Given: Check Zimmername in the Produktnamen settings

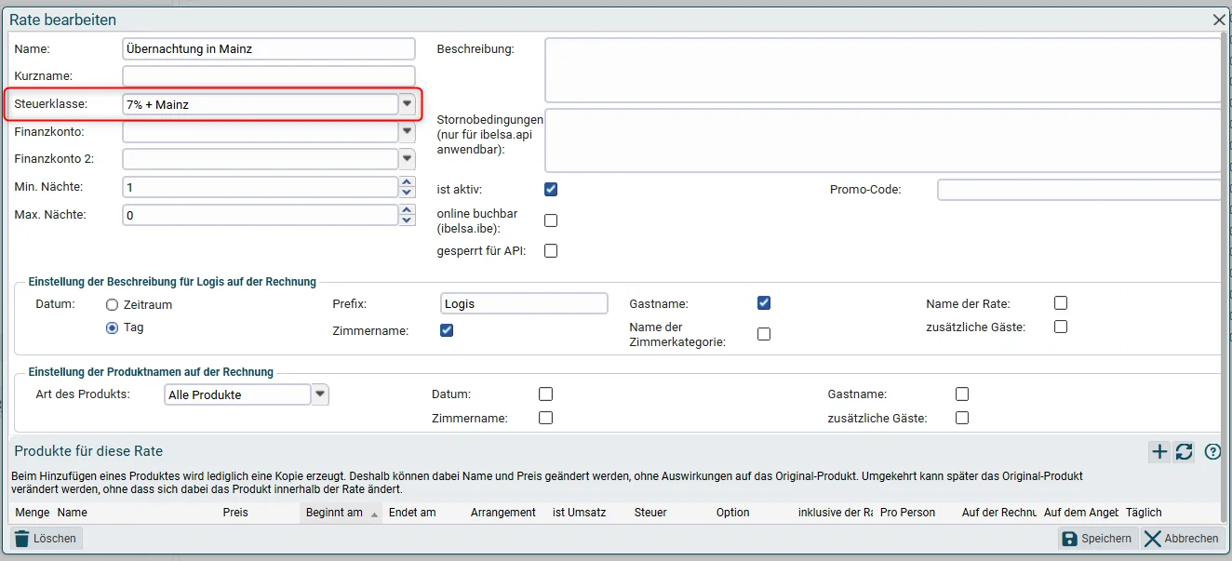Looking at the screenshot, I should point(546,418).
